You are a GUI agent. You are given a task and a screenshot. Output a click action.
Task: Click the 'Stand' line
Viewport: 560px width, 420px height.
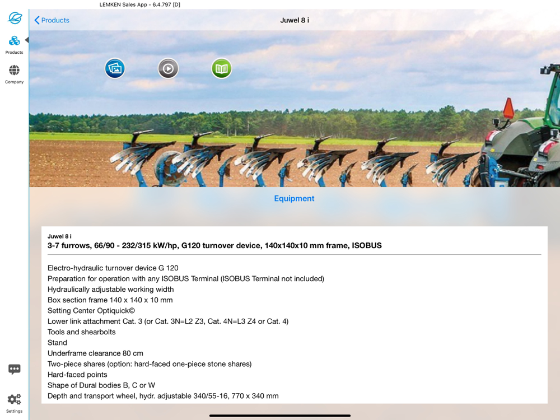(x=57, y=343)
